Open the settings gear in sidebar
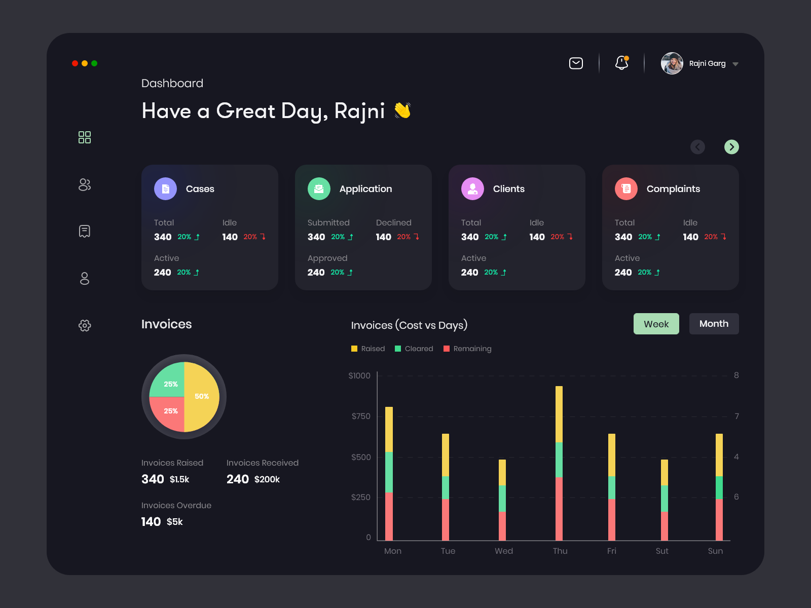The height and width of the screenshot is (608, 811). [85, 325]
